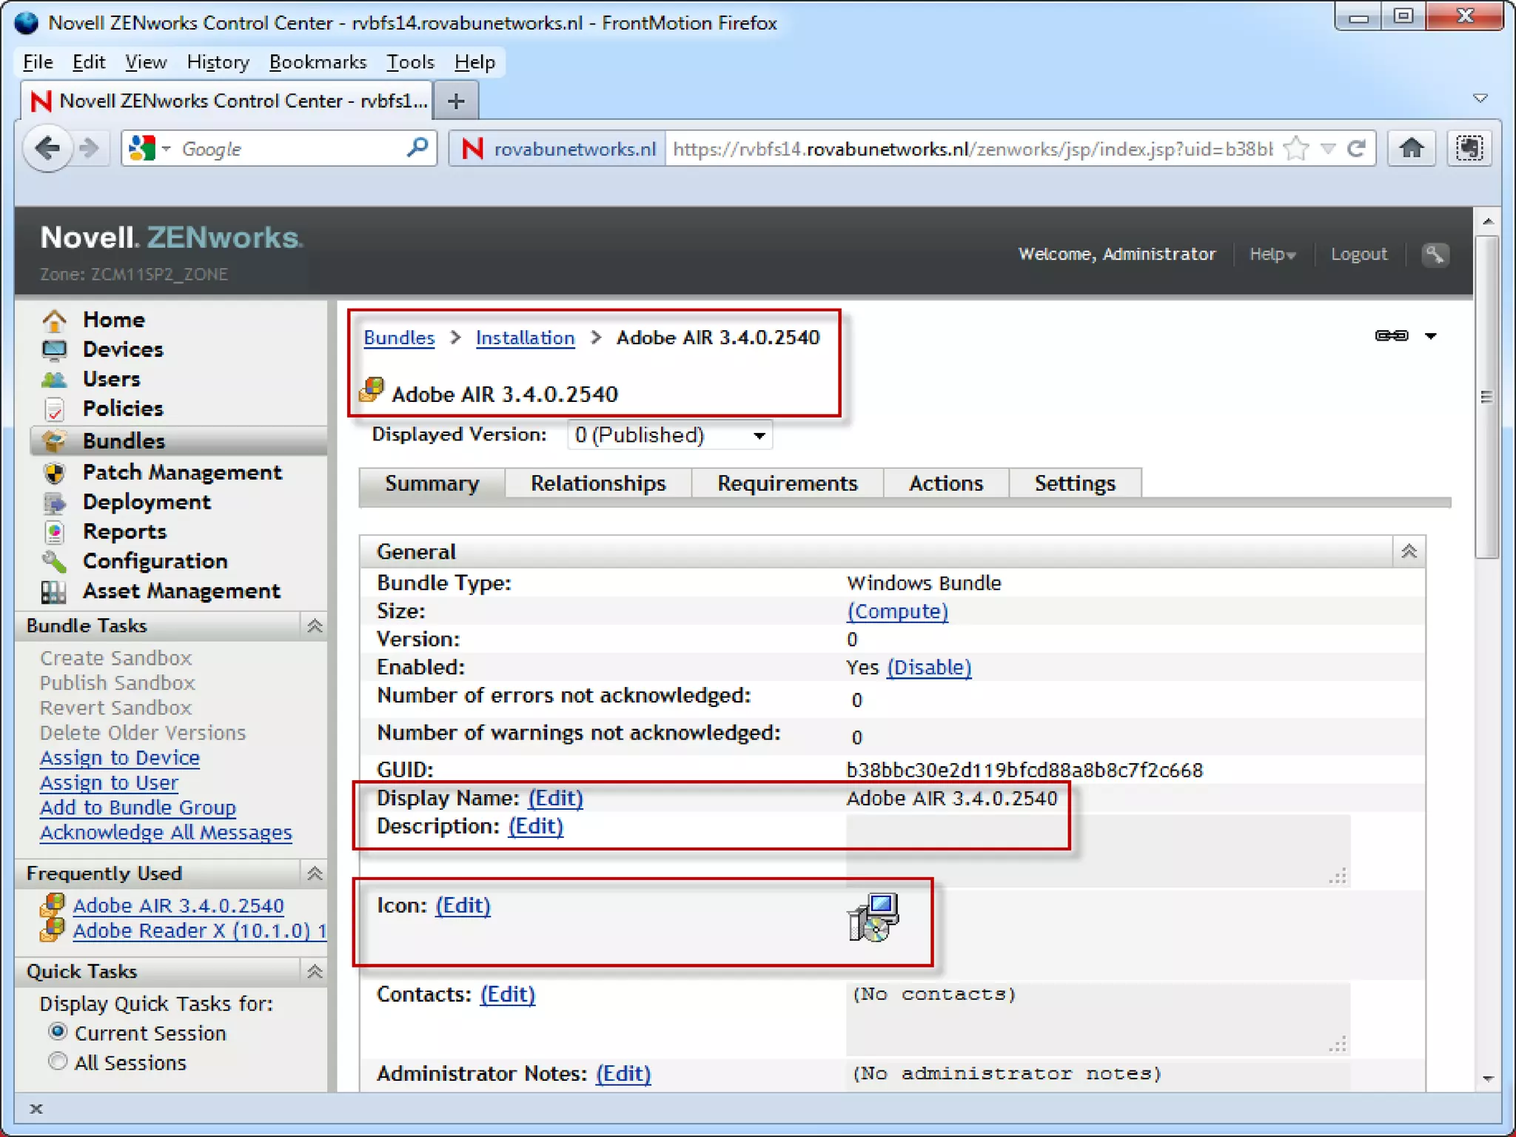The image size is (1516, 1137).
Task: Open the File menu
Action: point(38,62)
